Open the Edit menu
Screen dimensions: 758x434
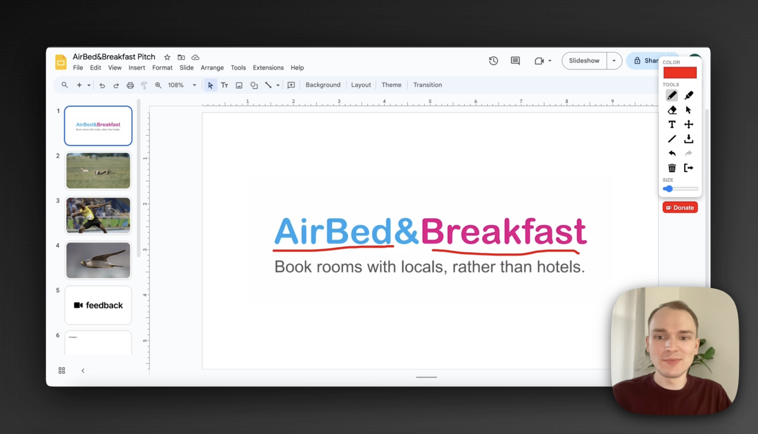click(x=95, y=68)
